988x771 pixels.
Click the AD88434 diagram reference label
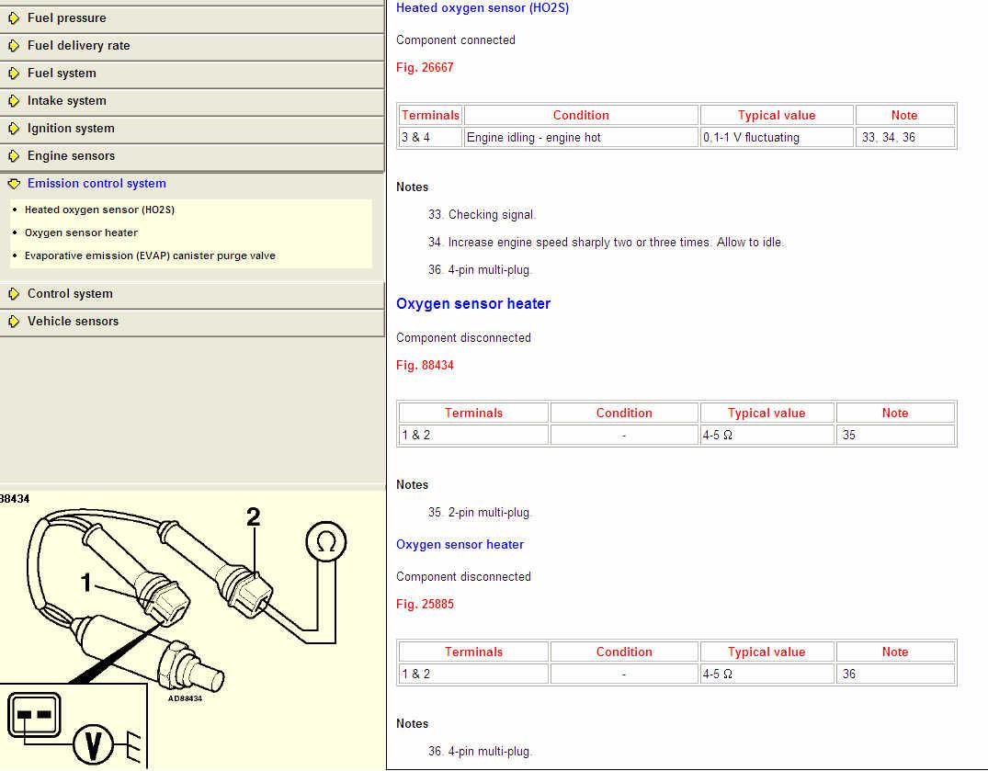coord(186,698)
